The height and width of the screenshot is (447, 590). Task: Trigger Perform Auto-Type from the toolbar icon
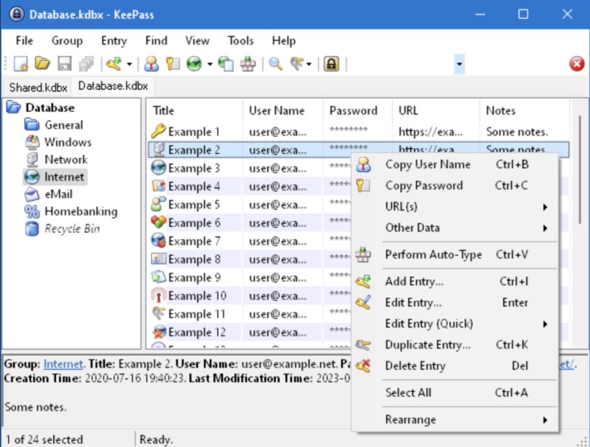point(247,63)
